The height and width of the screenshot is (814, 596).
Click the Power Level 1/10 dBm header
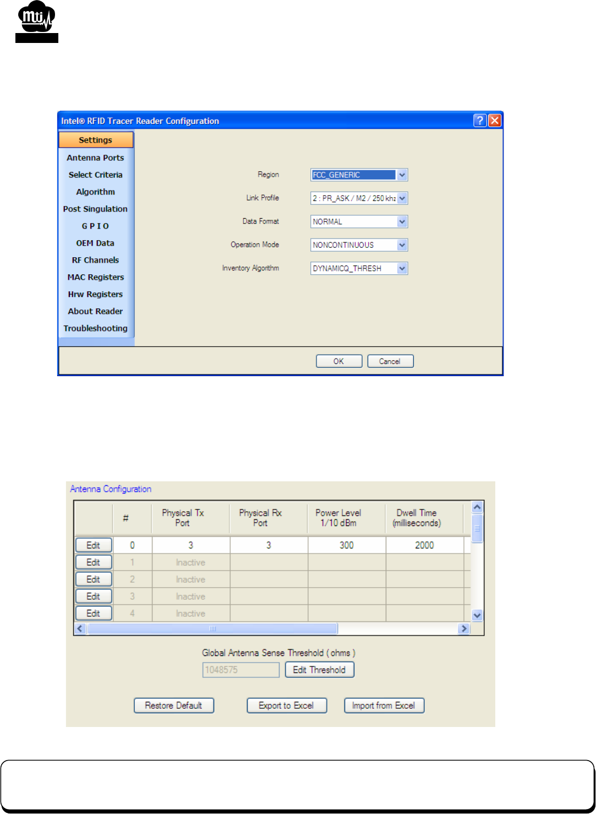tap(346, 518)
